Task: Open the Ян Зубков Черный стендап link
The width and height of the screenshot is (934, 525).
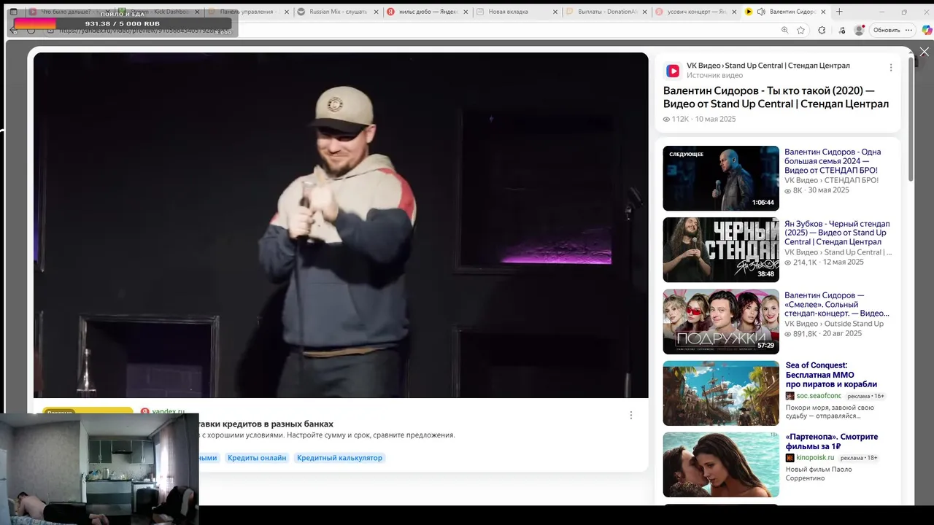Action: pyautogui.click(x=837, y=233)
